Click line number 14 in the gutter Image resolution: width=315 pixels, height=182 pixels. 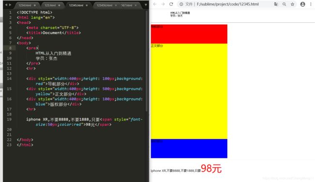tap(9, 79)
